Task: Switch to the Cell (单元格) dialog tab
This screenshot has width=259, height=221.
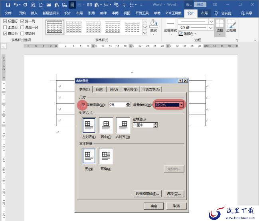Action: (130, 90)
